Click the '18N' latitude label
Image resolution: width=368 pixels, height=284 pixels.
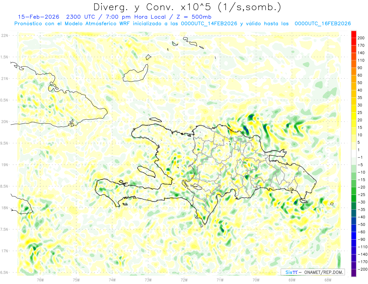coord(5,208)
